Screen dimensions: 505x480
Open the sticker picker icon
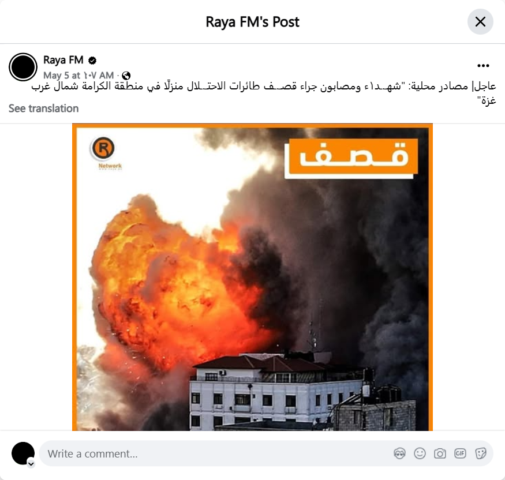pos(481,453)
